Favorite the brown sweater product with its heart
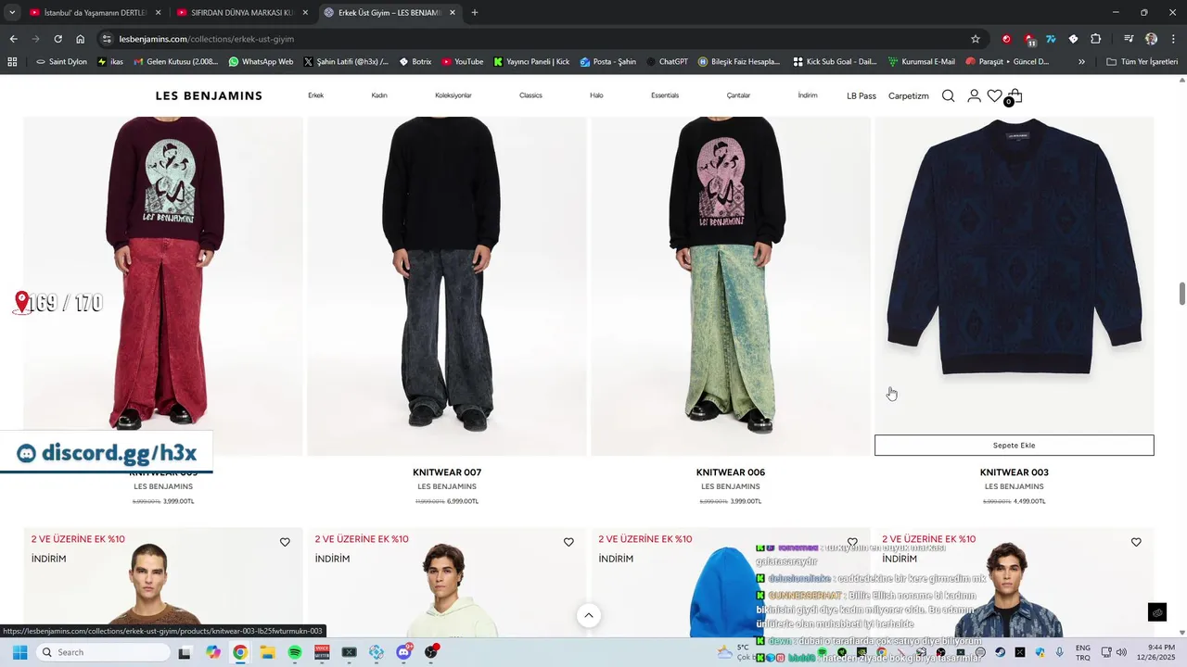Screen dimensions: 1187x667 tap(285, 542)
